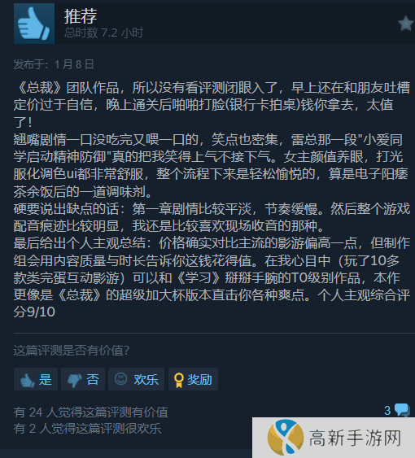This screenshot has width=415, height=458.
Task: Click the 总时数 7.2 小时 playtime text
Action: point(104,33)
